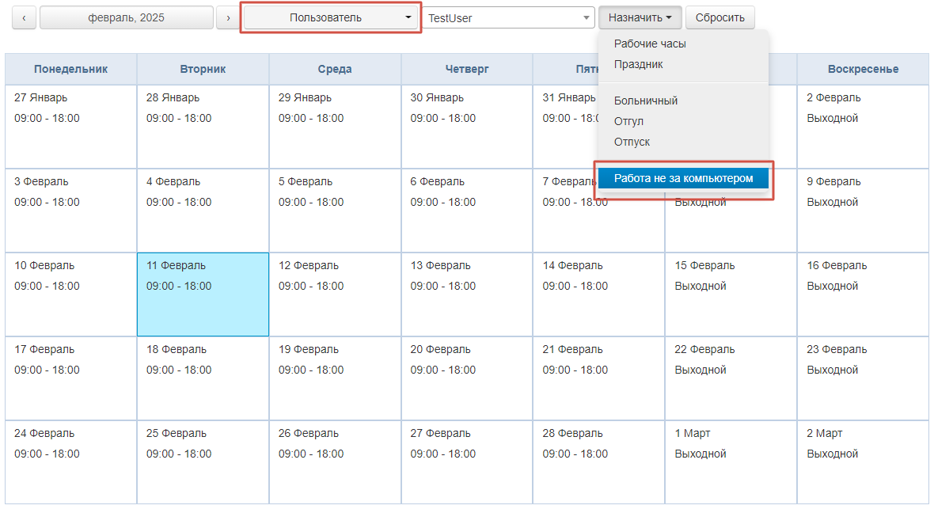Select the highlighted 11 Февраль day cell
934x509 pixels.
203,294
